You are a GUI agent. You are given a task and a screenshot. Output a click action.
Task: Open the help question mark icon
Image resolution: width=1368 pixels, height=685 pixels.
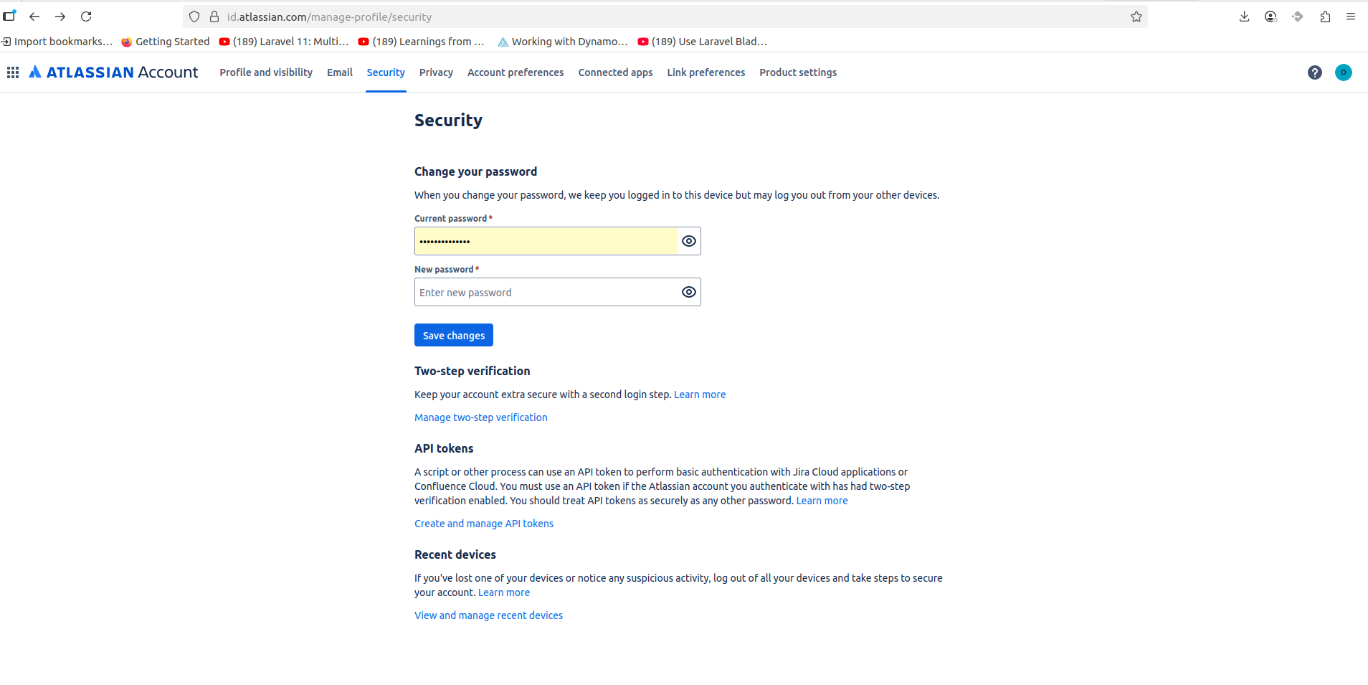coord(1314,72)
